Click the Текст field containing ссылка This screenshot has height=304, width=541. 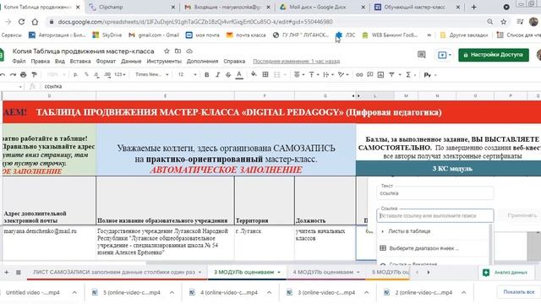point(435,193)
